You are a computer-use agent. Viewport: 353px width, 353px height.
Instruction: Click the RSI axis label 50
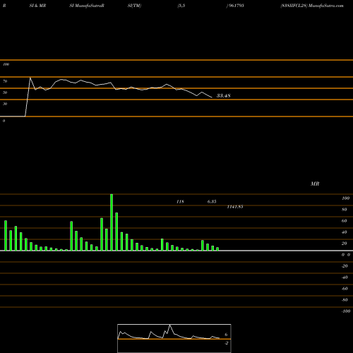coord(5,92)
